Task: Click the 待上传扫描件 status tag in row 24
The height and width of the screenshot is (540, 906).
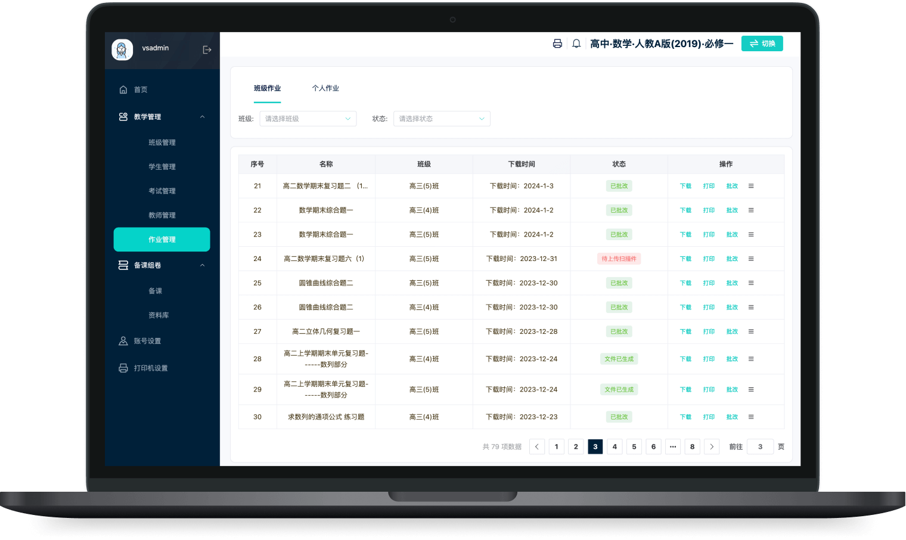Action: point(619,259)
